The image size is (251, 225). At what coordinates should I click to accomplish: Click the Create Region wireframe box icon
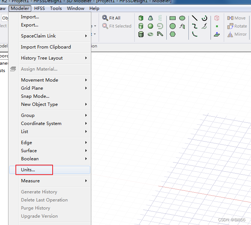(x=217, y=18)
